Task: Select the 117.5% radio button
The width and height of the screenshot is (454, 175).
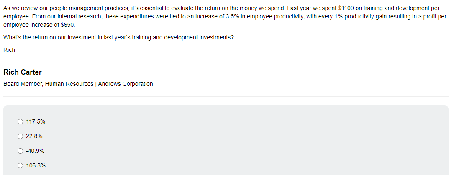Action: [x=20, y=122]
